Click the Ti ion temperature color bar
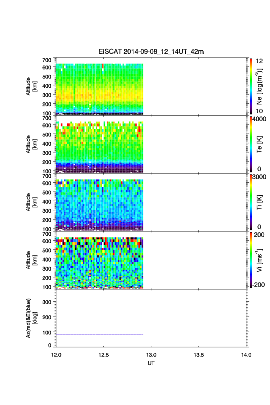This screenshot has height=405, width=270. click(x=251, y=202)
